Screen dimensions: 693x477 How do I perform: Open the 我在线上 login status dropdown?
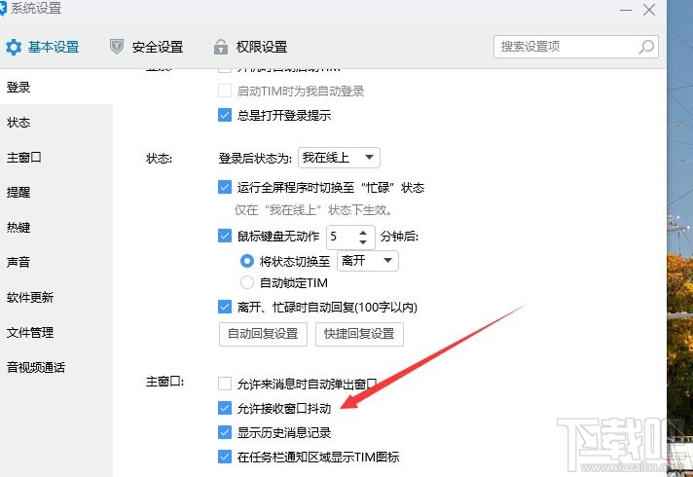coord(339,158)
